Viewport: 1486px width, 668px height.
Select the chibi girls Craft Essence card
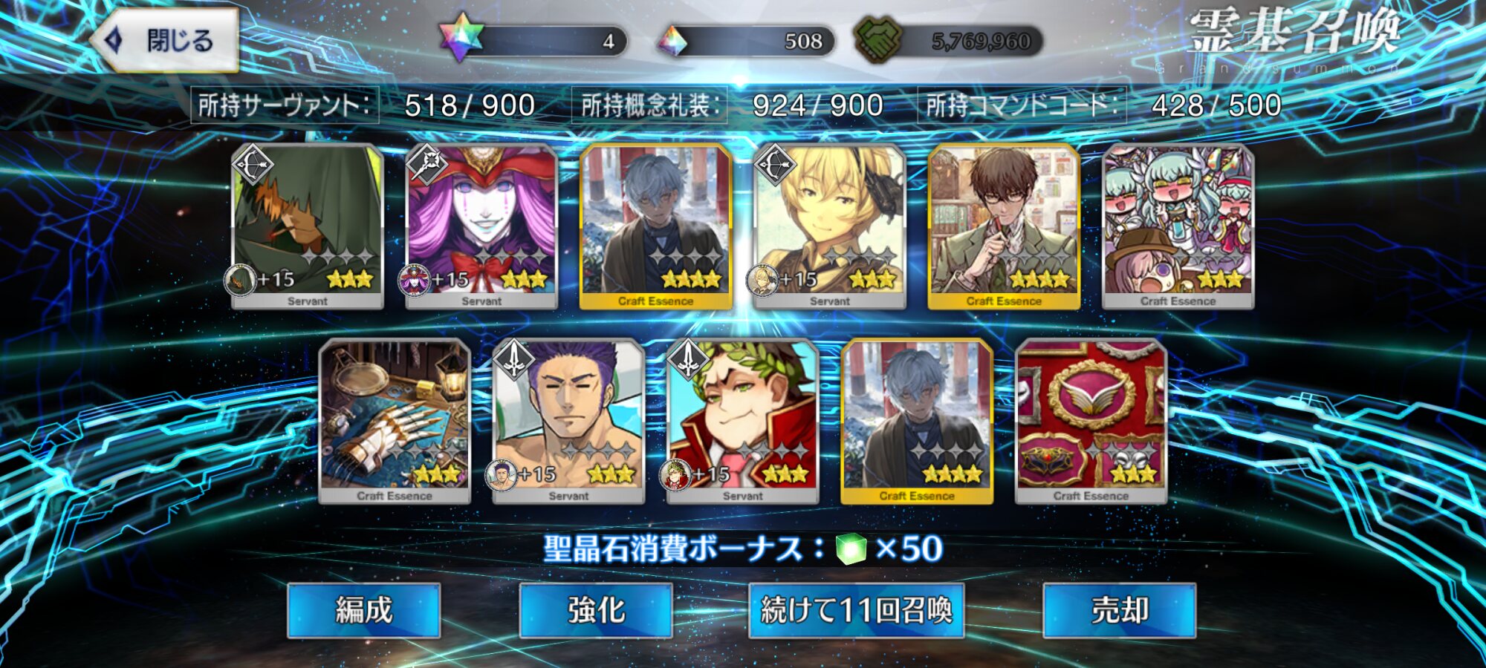1178,226
